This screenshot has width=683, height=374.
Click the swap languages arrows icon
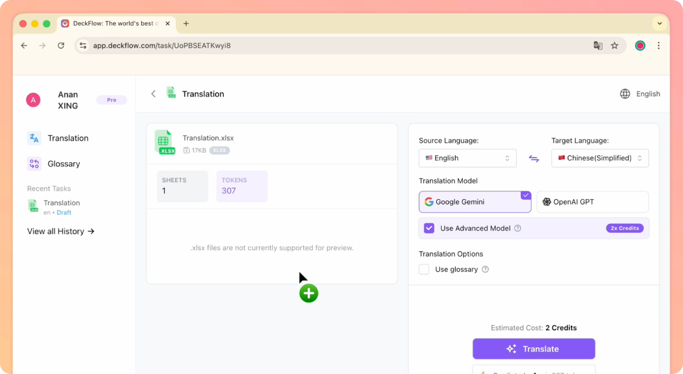click(x=534, y=158)
